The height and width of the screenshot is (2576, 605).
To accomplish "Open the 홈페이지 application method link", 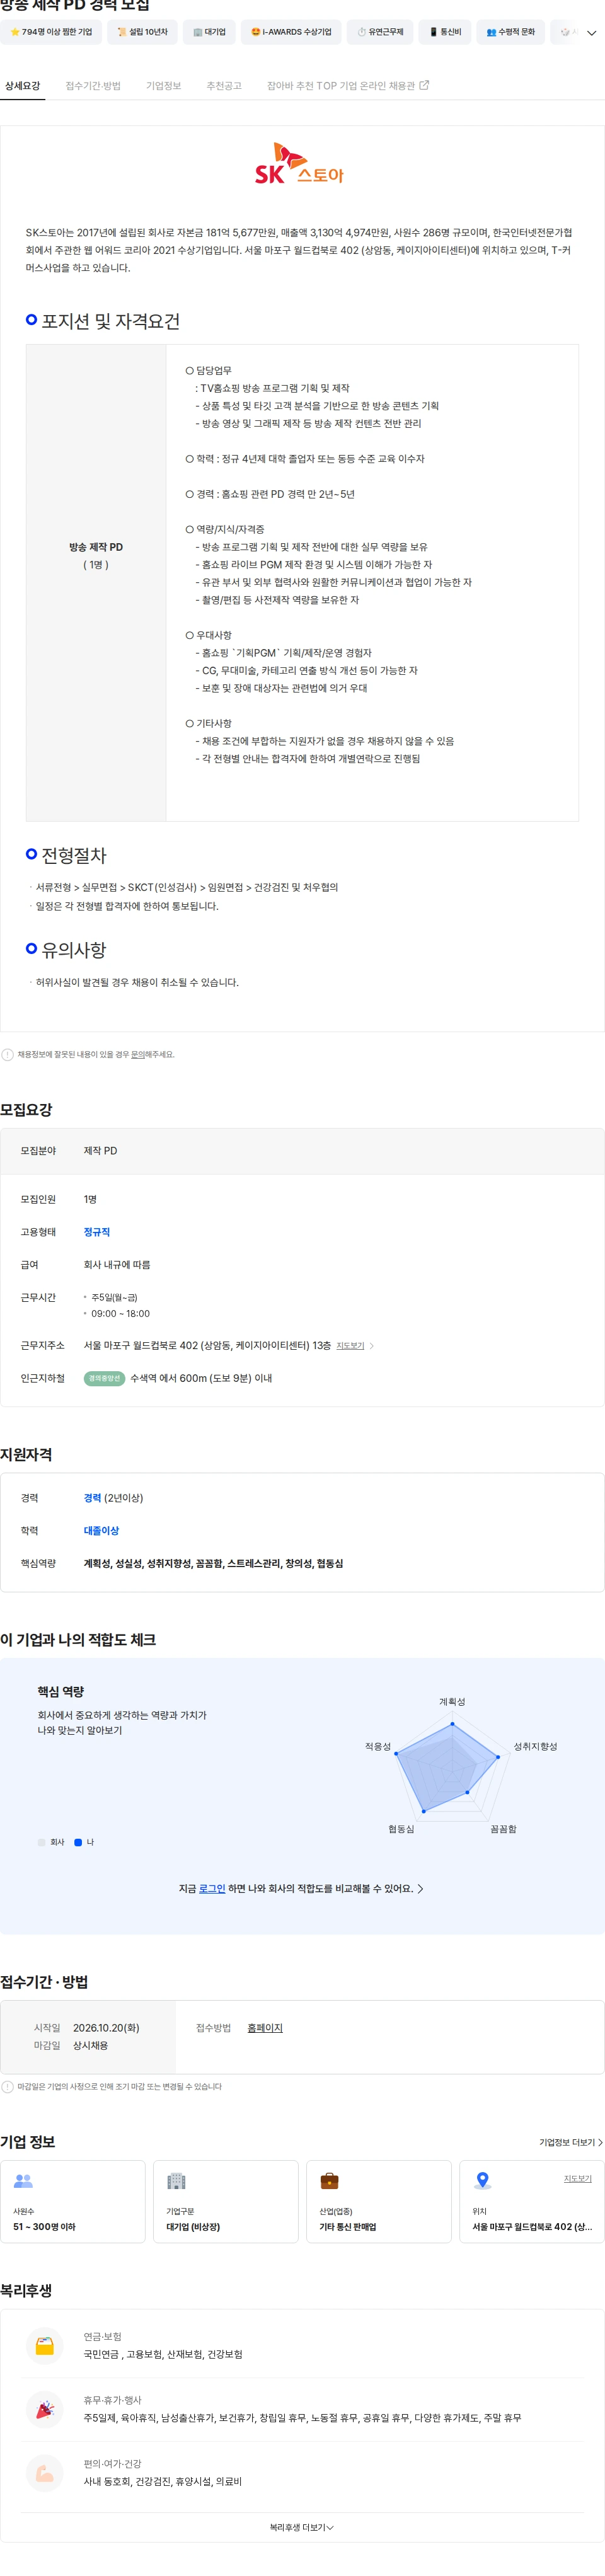I will (x=265, y=2028).
